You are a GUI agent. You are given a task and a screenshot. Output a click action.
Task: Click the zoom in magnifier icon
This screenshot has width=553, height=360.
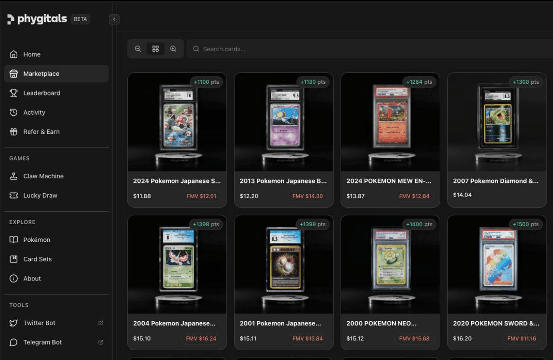coord(173,49)
